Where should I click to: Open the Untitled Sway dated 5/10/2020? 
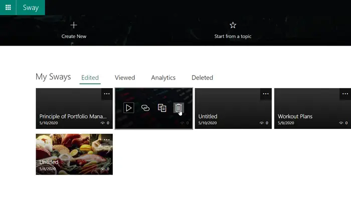point(233,108)
